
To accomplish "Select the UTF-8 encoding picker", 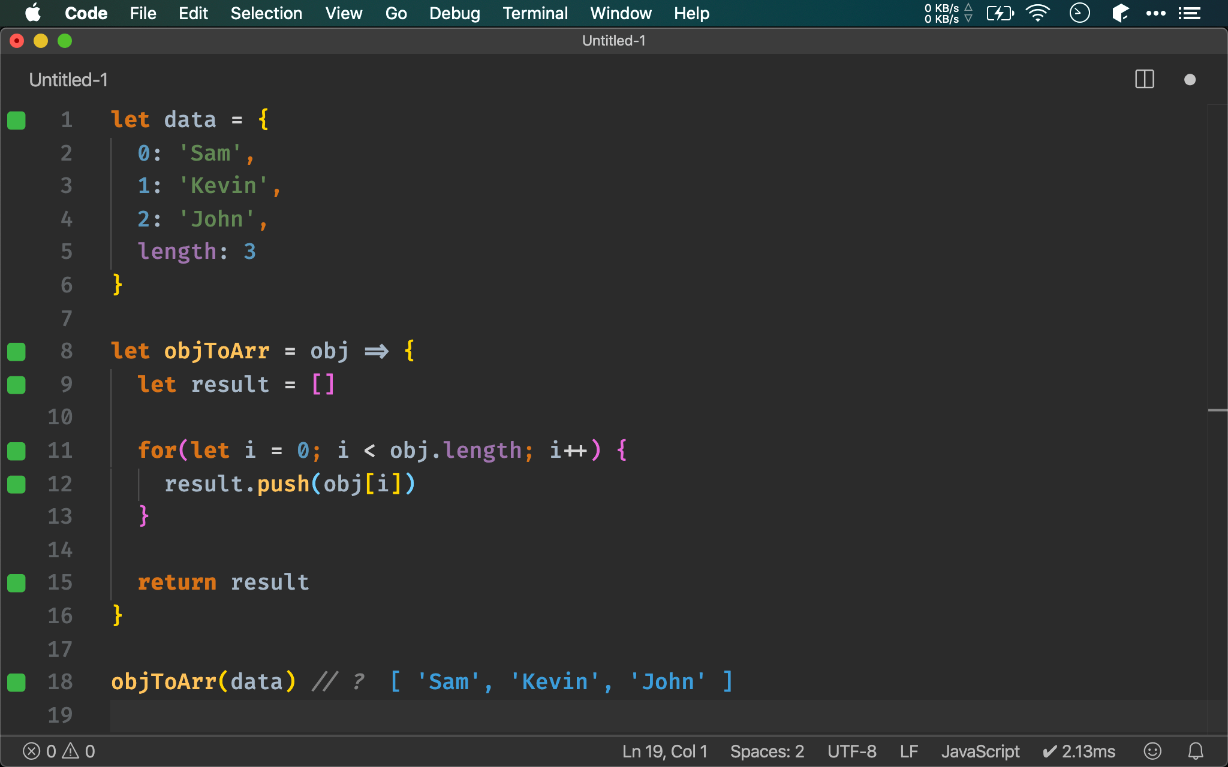I will [851, 751].
